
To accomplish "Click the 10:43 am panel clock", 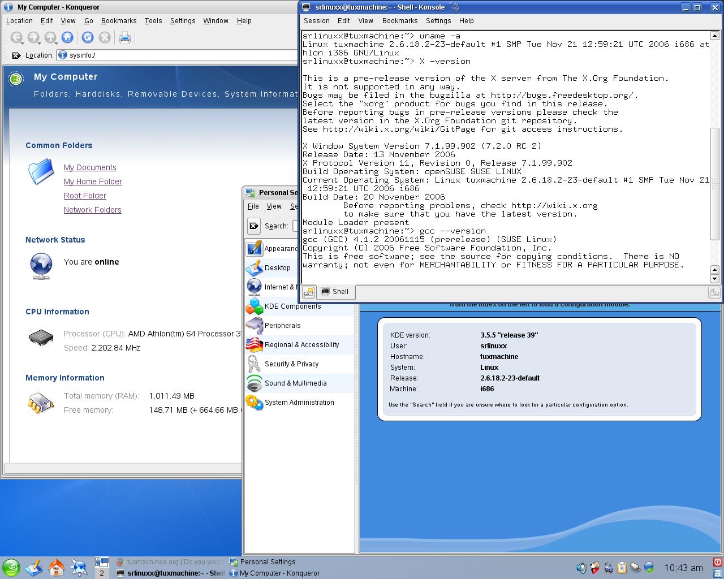I will click(x=684, y=568).
